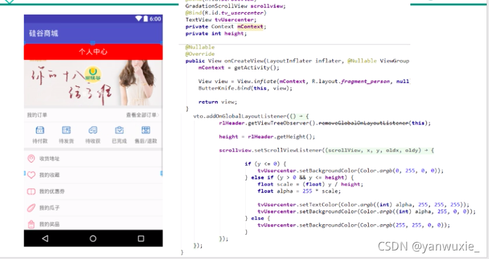Click the 'if (y <= 0)' condition
The width and height of the screenshot is (489, 259).
coord(265,164)
